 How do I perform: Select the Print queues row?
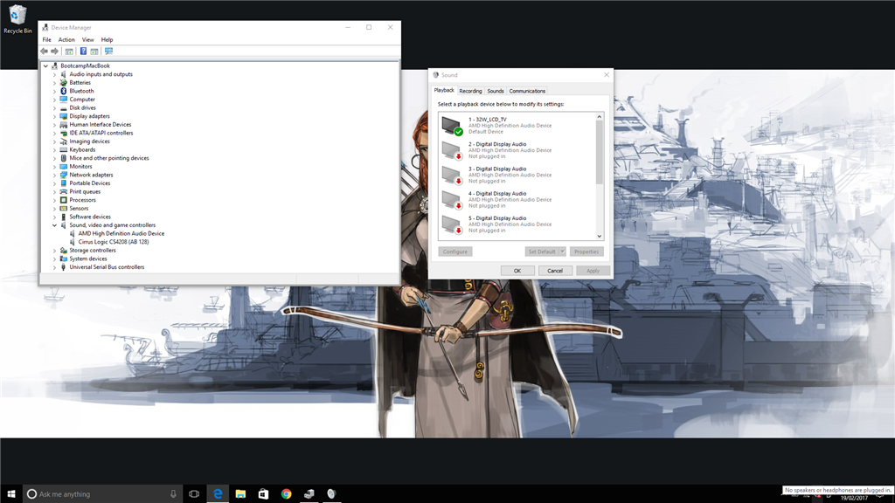pyautogui.click(x=85, y=191)
